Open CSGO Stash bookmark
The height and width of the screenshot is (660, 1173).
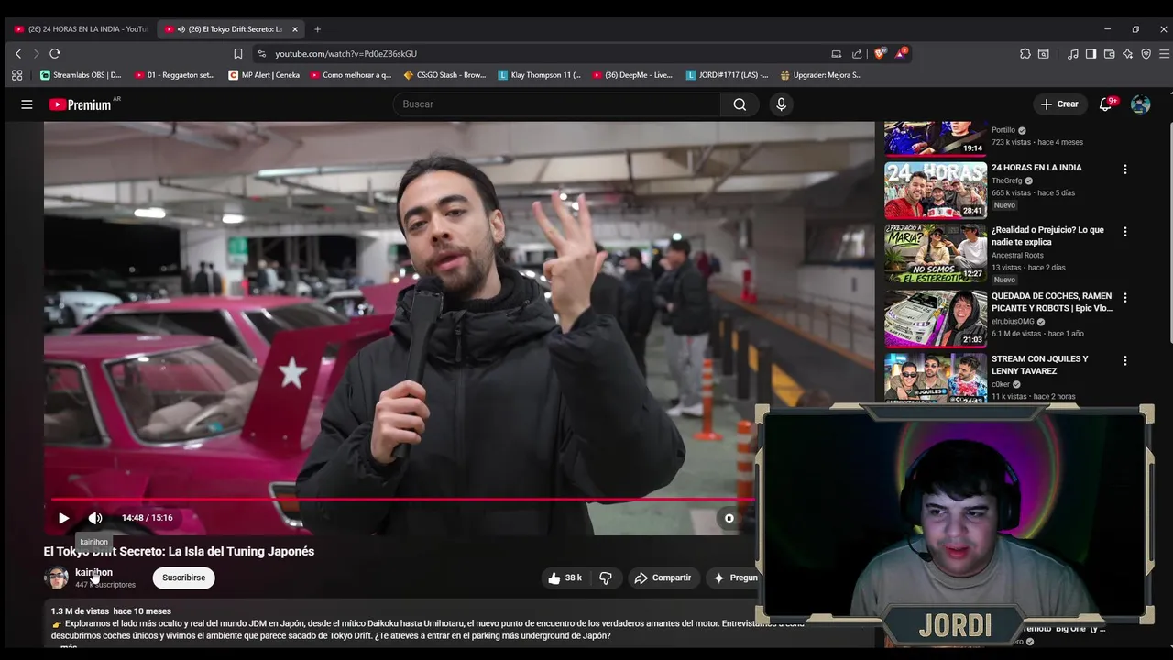click(444, 75)
